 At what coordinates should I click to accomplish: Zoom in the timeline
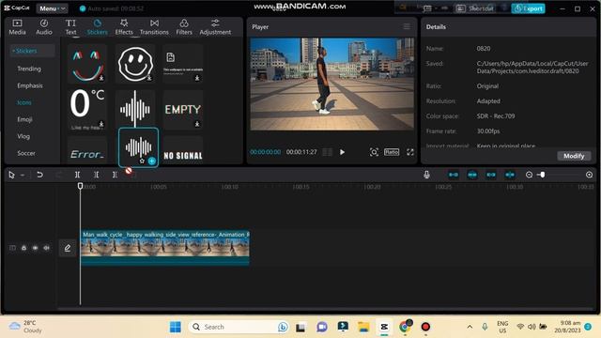click(x=589, y=175)
